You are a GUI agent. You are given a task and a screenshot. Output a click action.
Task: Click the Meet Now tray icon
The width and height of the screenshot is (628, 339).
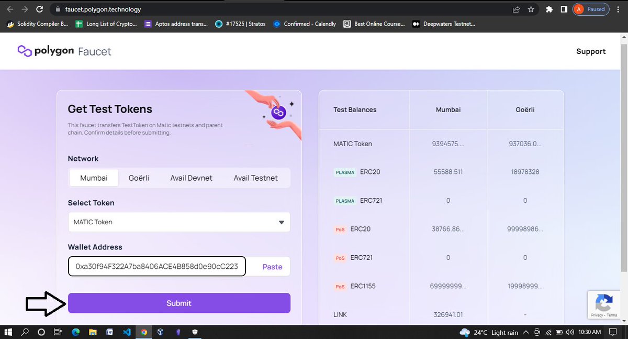537,333
